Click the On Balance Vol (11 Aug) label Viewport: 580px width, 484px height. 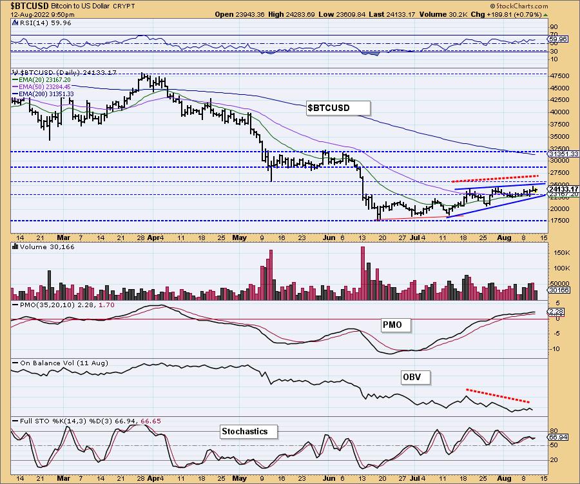pos(64,363)
